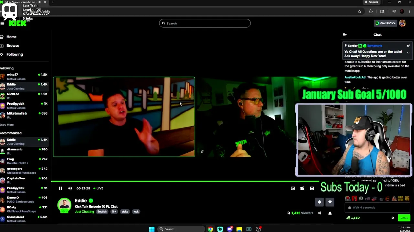414x232 pixels.
Task: Create a clip with clapperboard icon
Action: pyautogui.click(x=302, y=188)
